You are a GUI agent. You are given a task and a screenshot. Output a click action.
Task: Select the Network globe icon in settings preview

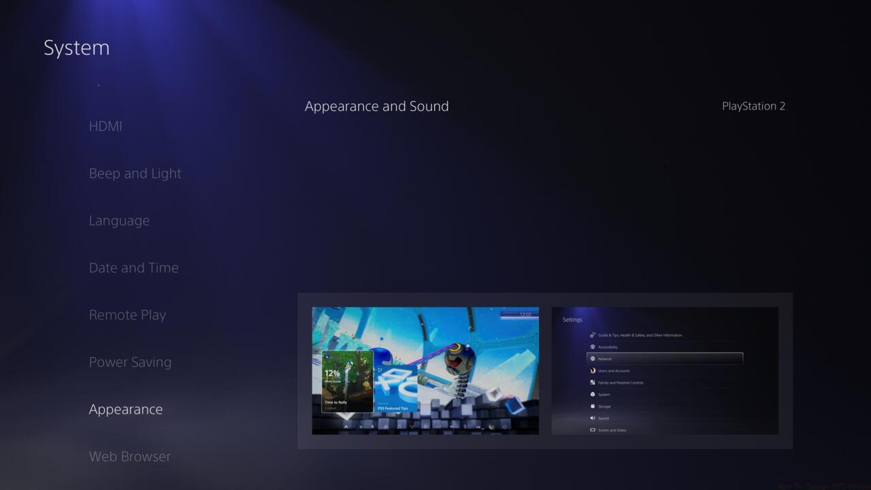point(592,359)
